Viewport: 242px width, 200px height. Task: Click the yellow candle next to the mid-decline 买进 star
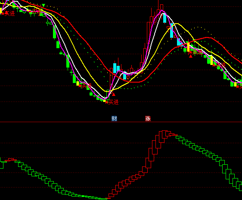click(x=78, y=83)
